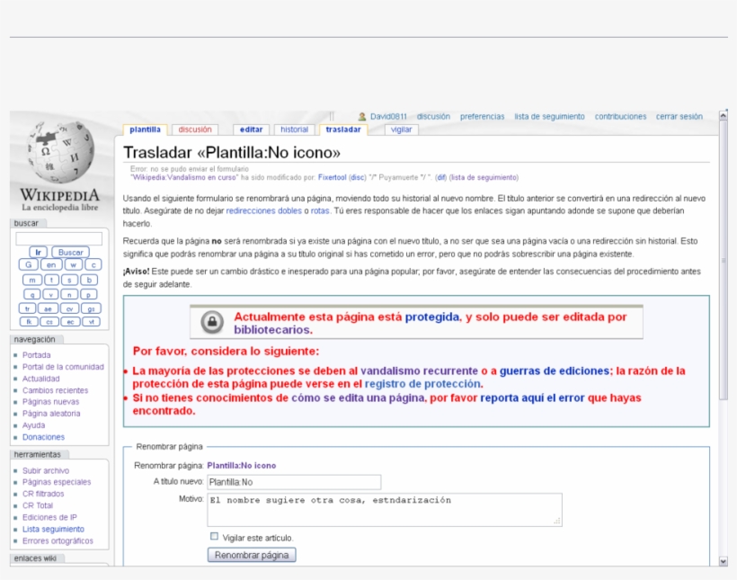Click the 'c' quick search button

93,265
